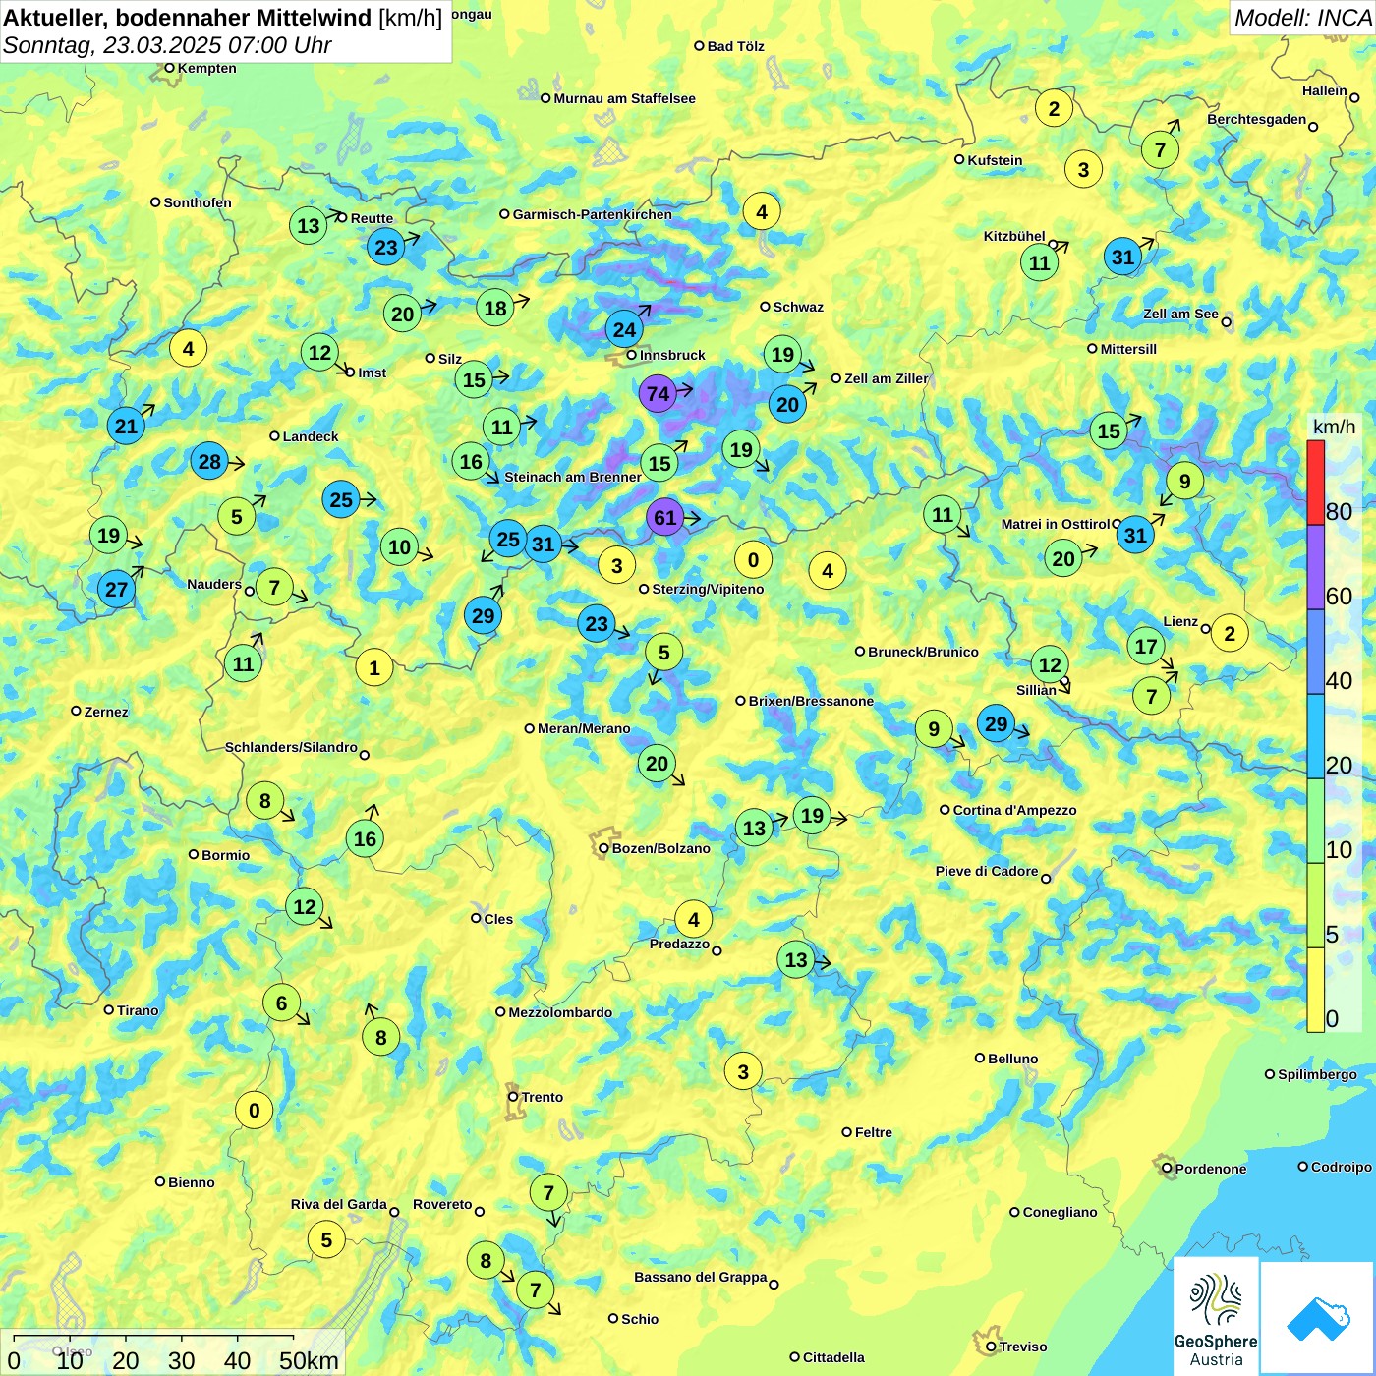Screen dimensions: 1376x1376
Task: Pick the 10 km/h station marker
Action: pyautogui.click(x=399, y=546)
